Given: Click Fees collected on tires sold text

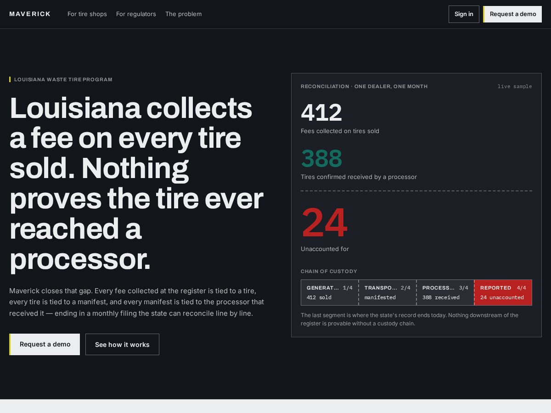Looking at the screenshot, I should click(340, 131).
